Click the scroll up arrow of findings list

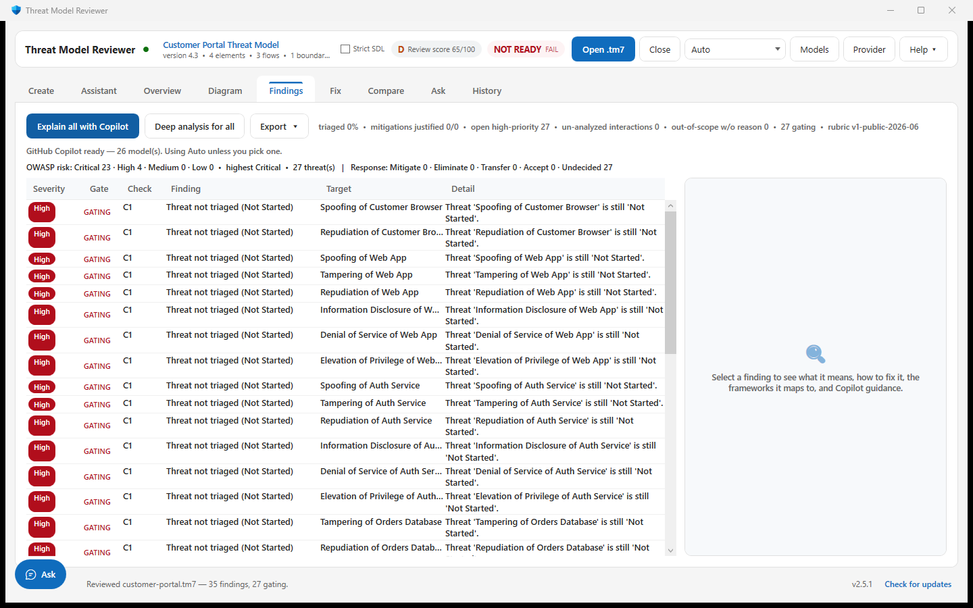click(x=670, y=205)
